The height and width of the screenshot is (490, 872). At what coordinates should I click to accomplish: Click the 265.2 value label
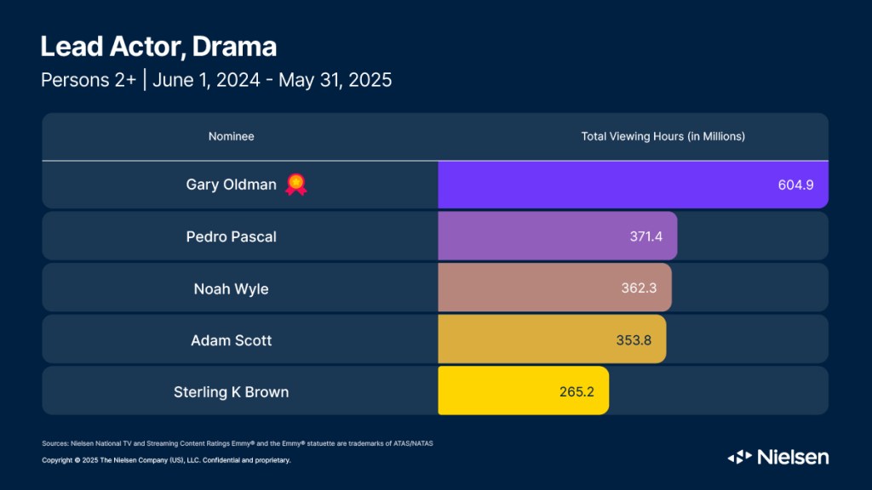577,391
